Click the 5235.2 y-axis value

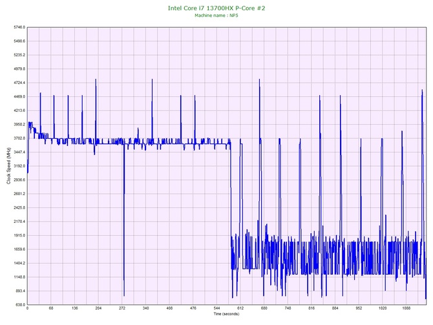point(19,55)
